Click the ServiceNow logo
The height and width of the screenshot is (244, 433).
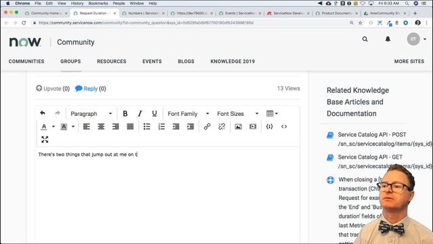[x=25, y=42]
